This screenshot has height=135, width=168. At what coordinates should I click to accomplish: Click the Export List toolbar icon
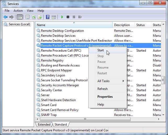(x=40, y=17)
